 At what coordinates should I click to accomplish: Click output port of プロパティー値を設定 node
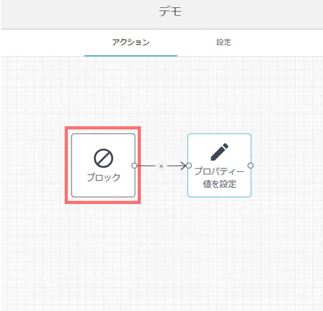(250, 165)
